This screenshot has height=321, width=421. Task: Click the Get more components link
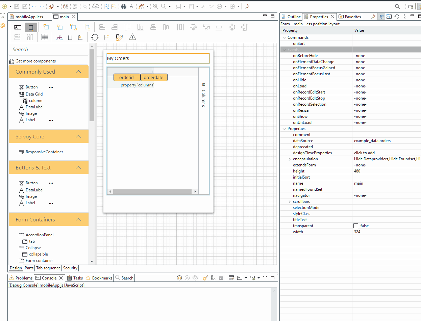(35, 61)
